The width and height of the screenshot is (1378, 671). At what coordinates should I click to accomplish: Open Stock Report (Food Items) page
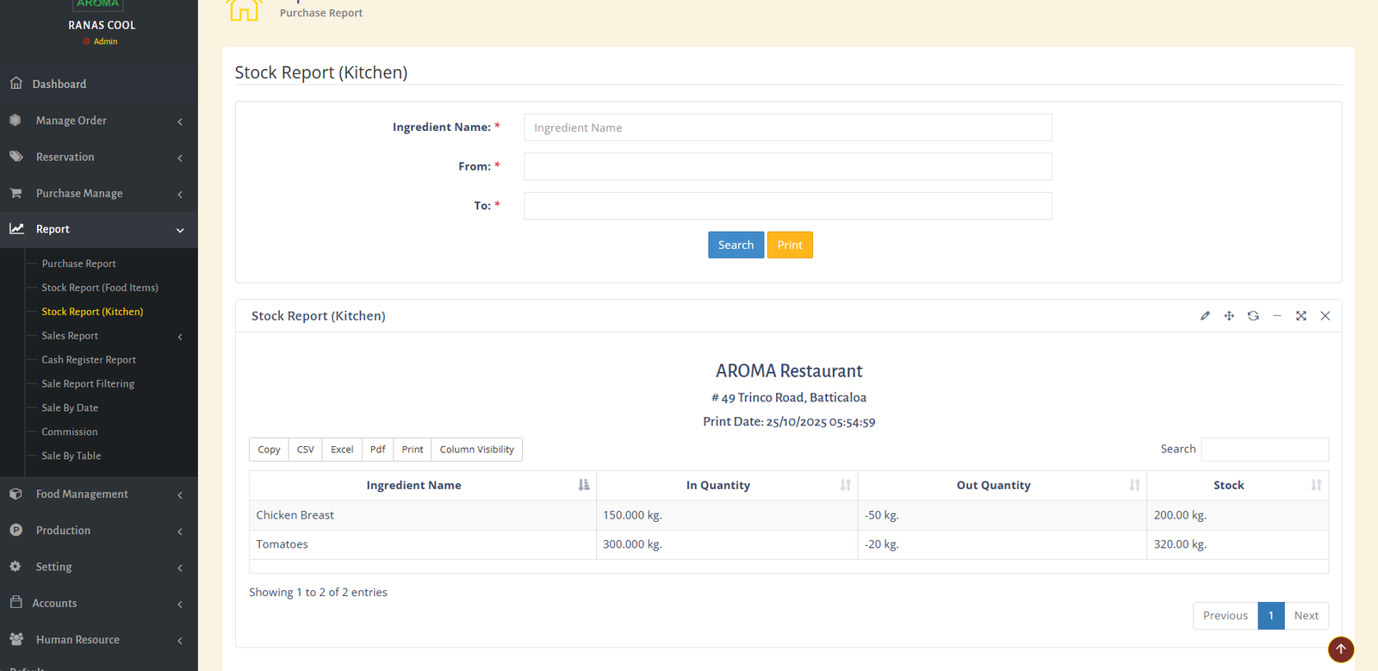pyautogui.click(x=100, y=288)
